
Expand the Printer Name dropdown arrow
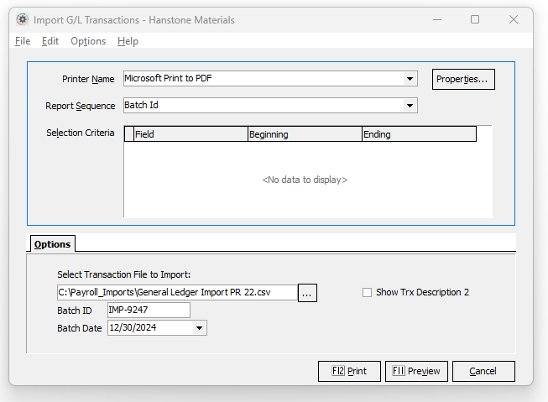pyautogui.click(x=410, y=79)
